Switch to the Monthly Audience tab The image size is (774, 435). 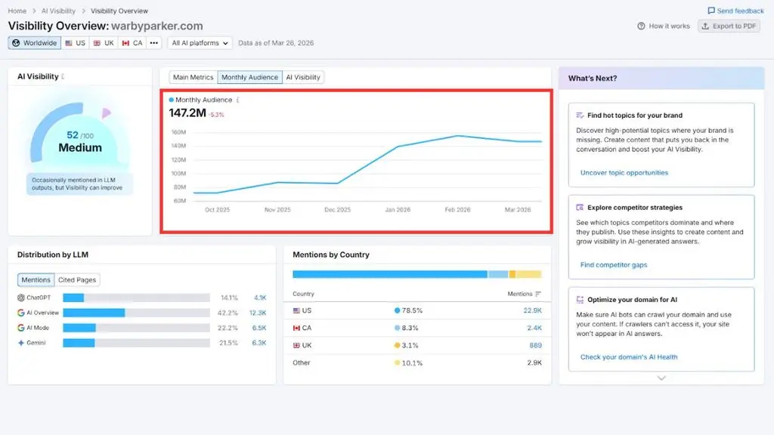249,78
